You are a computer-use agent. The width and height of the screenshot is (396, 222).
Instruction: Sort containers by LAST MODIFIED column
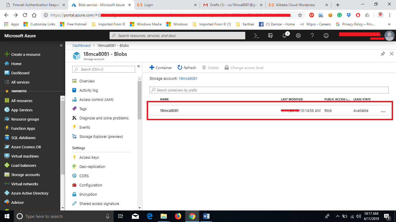(x=292, y=99)
